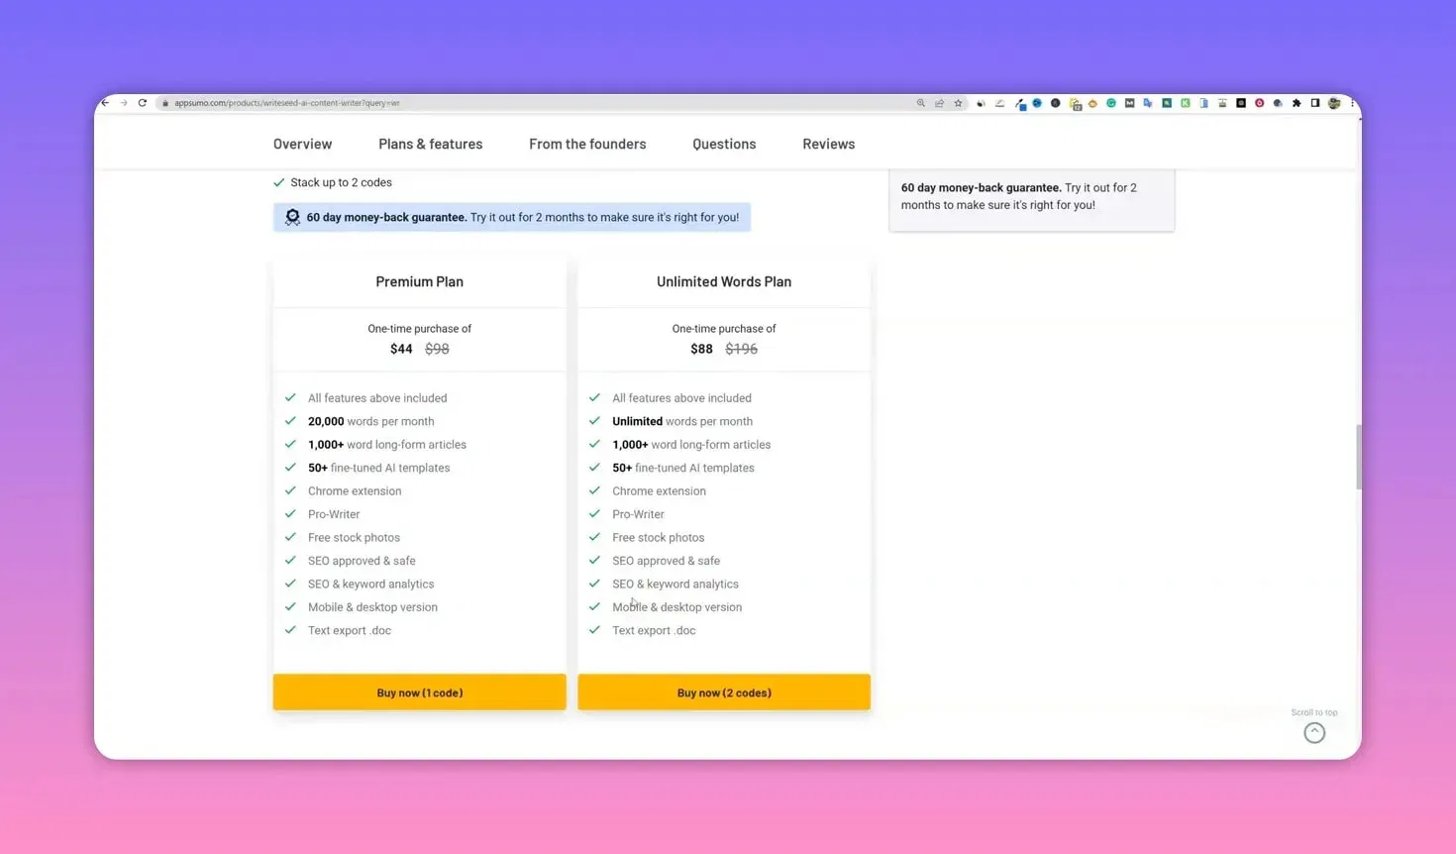Click the back navigation arrow
Viewport: 1456px width, 854px height.
tap(104, 103)
